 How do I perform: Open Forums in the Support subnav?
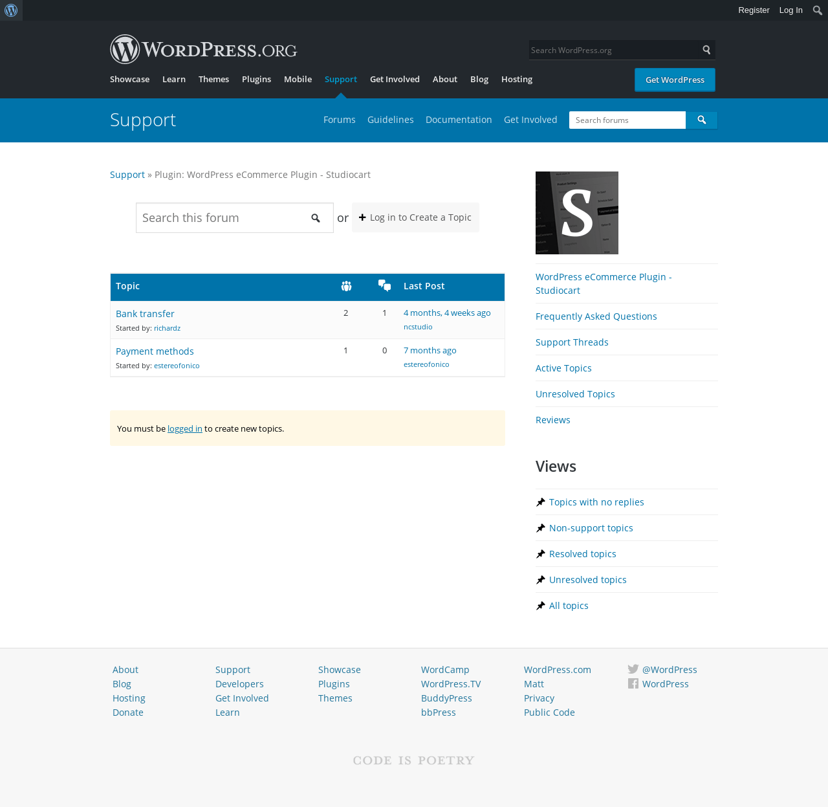pos(340,120)
